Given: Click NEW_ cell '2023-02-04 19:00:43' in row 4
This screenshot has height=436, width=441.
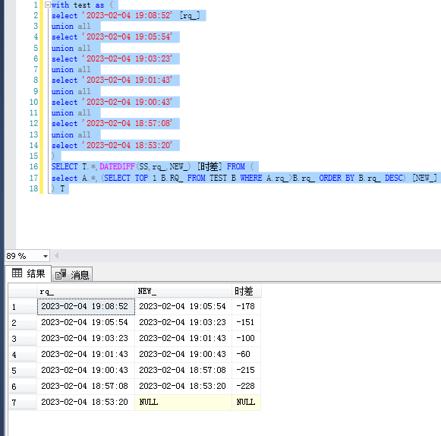Looking at the screenshot, I should tap(183, 354).
